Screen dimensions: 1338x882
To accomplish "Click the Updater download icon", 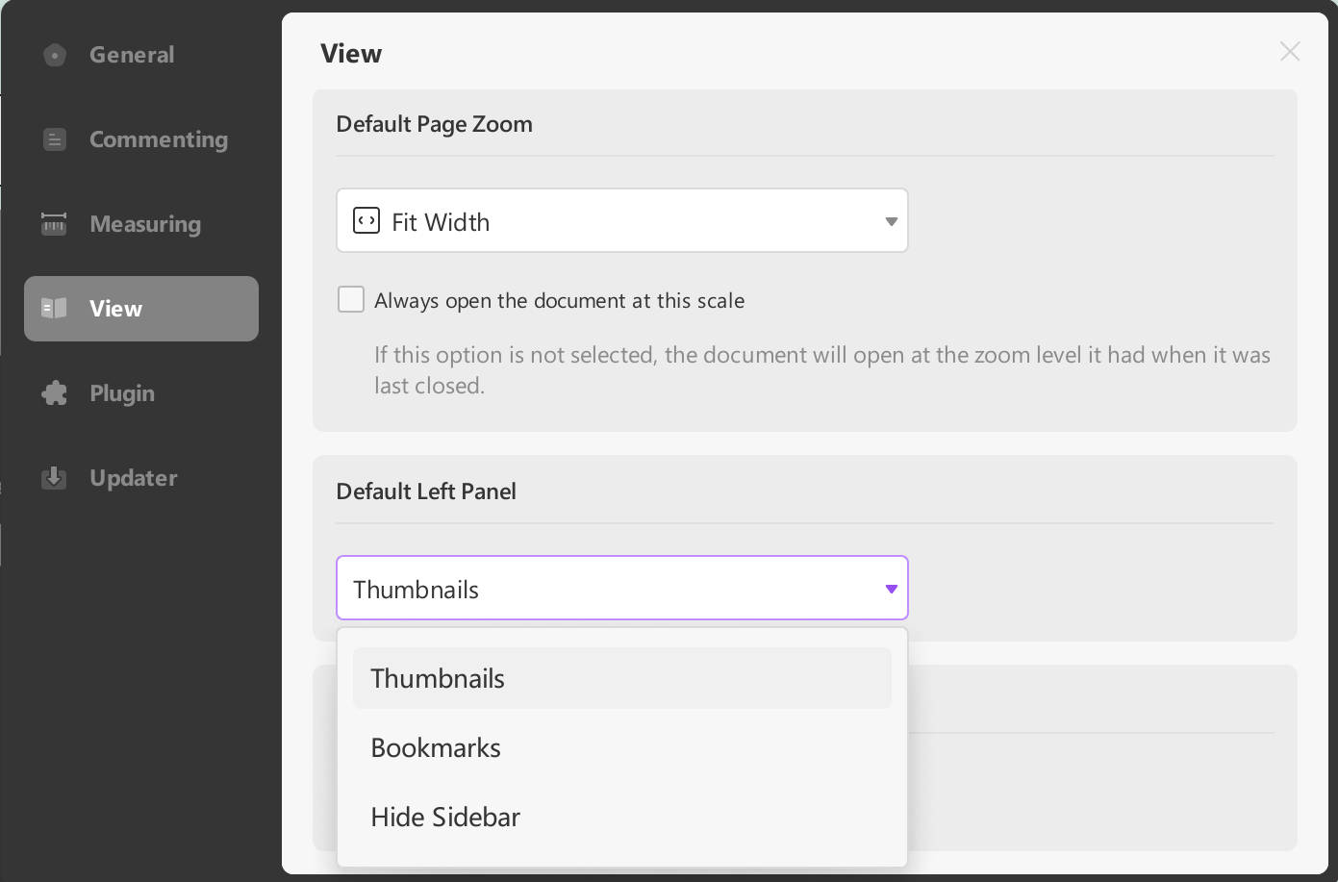I will tap(55, 478).
